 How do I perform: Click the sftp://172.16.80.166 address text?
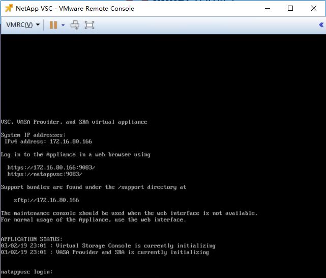click(x=46, y=200)
